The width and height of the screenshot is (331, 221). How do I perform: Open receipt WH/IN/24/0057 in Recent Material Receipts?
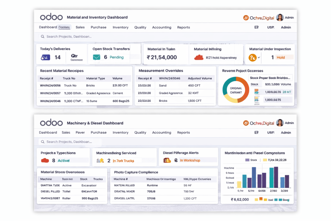tap(50, 93)
